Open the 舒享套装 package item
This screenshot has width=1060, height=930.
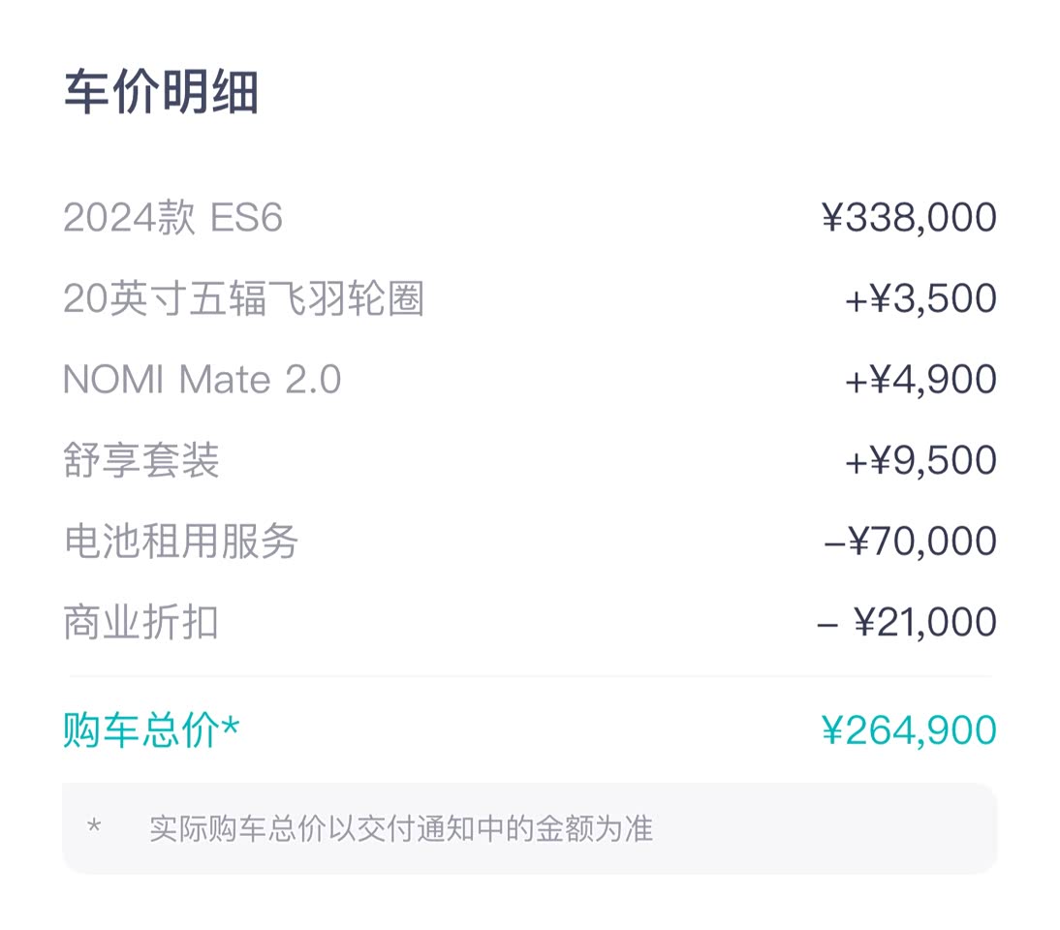141,460
